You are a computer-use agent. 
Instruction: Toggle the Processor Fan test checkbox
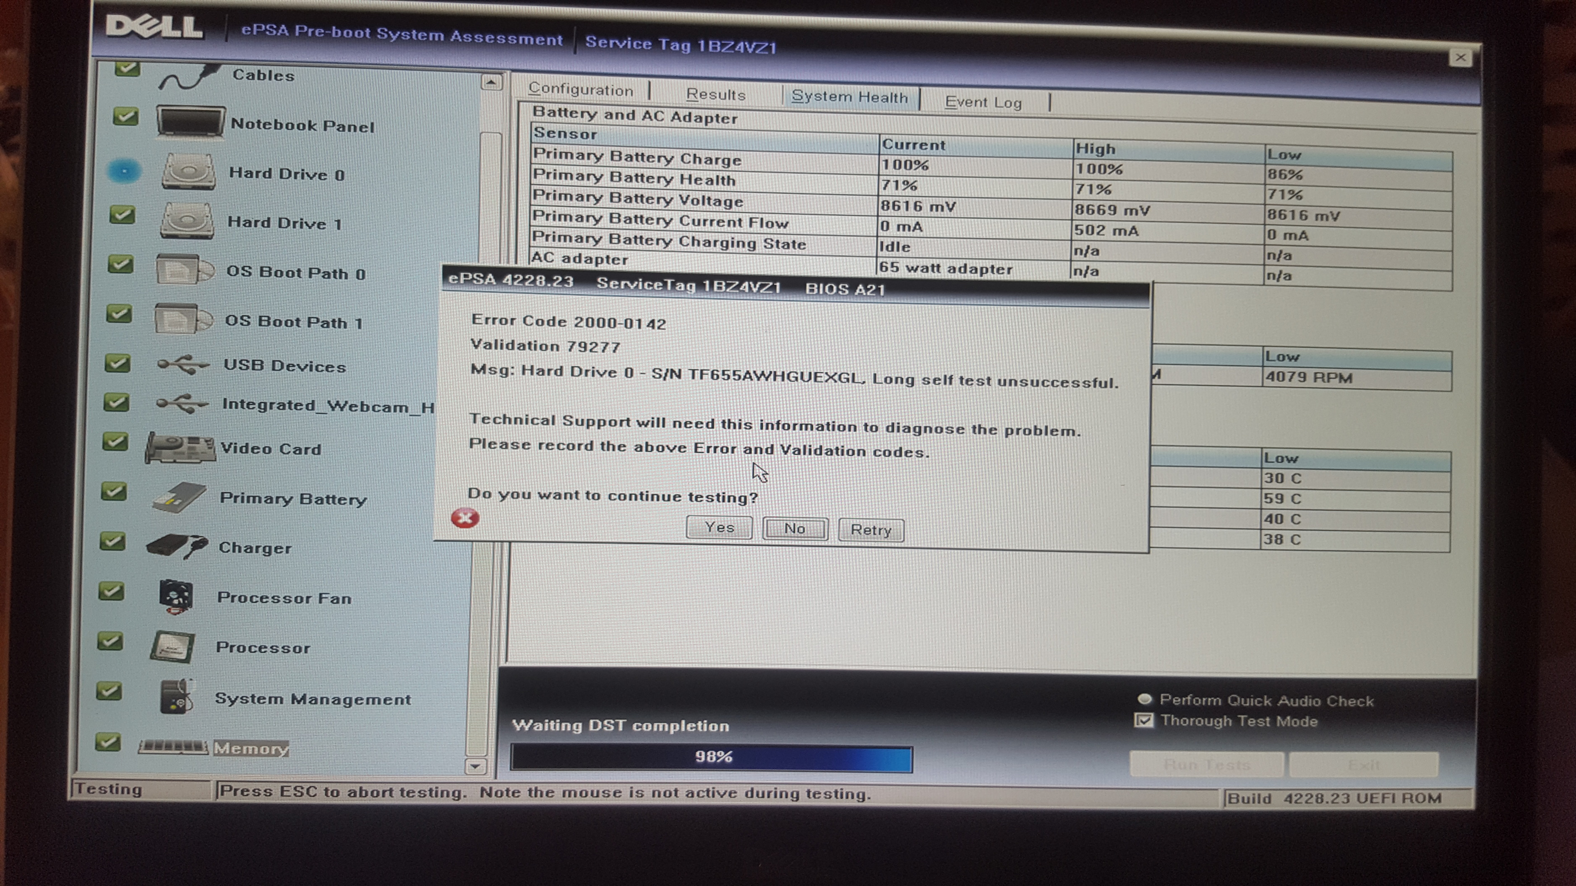pyautogui.click(x=111, y=591)
